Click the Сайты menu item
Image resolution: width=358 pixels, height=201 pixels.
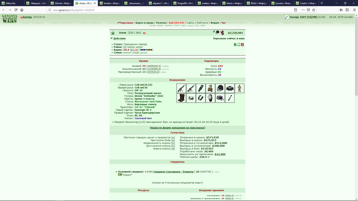[x=190, y=23]
